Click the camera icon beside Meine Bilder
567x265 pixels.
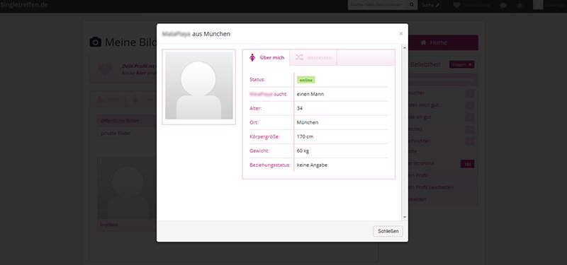[x=96, y=42]
